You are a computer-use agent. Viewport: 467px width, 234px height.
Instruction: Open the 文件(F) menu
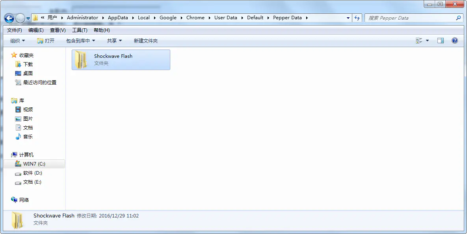coord(15,30)
